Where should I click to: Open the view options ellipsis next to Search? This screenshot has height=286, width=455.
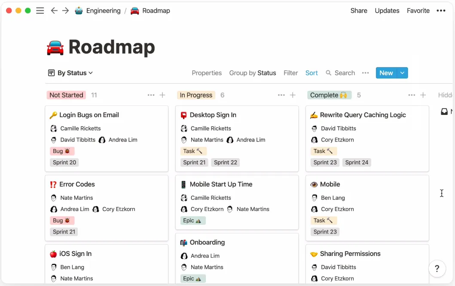tap(365, 73)
